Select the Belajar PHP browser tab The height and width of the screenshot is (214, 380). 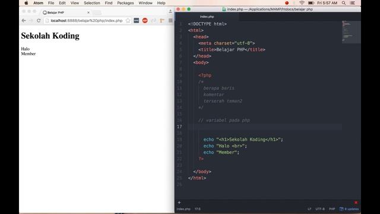65,12
